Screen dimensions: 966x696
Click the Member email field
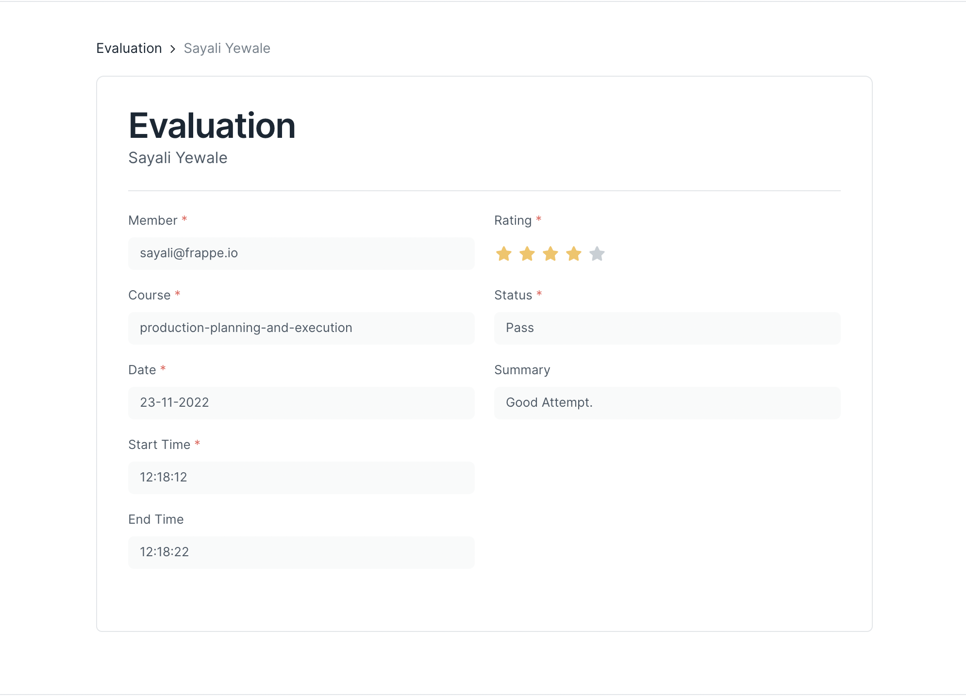coord(301,253)
